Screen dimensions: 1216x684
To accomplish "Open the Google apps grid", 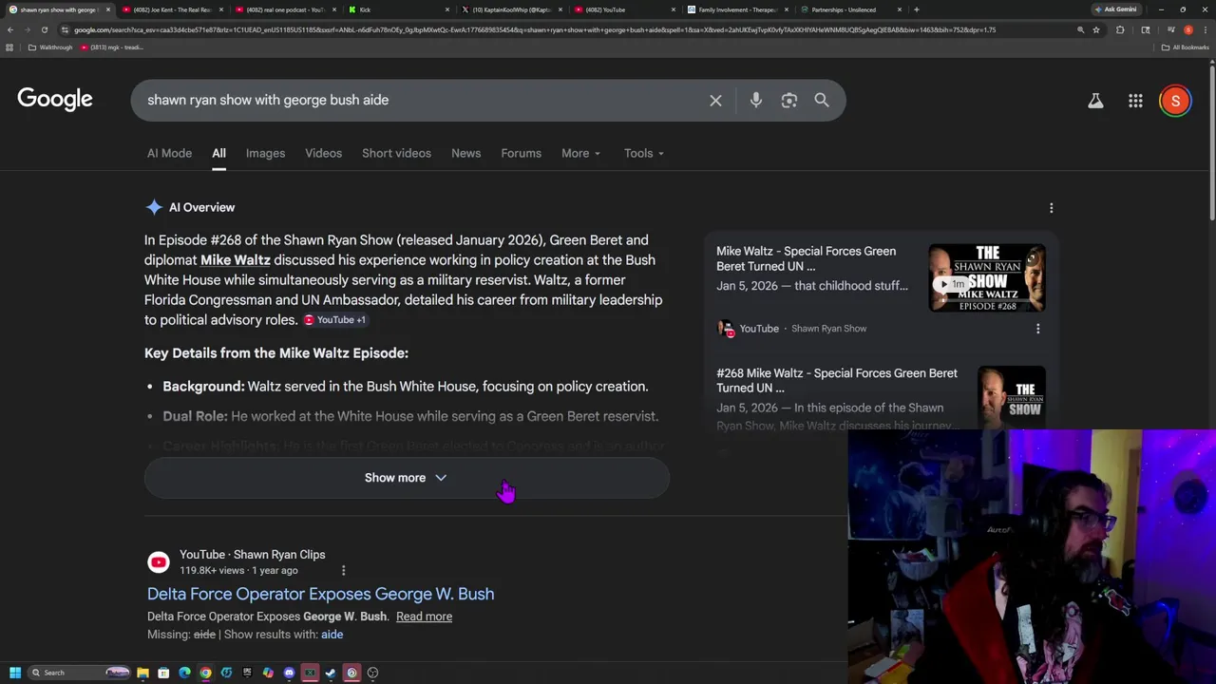I will [x=1135, y=100].
